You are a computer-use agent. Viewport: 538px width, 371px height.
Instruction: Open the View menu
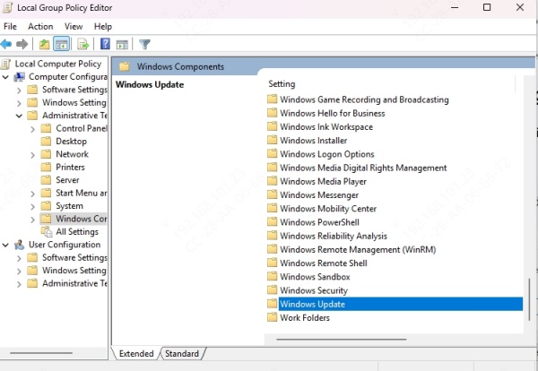coord(74,26)
